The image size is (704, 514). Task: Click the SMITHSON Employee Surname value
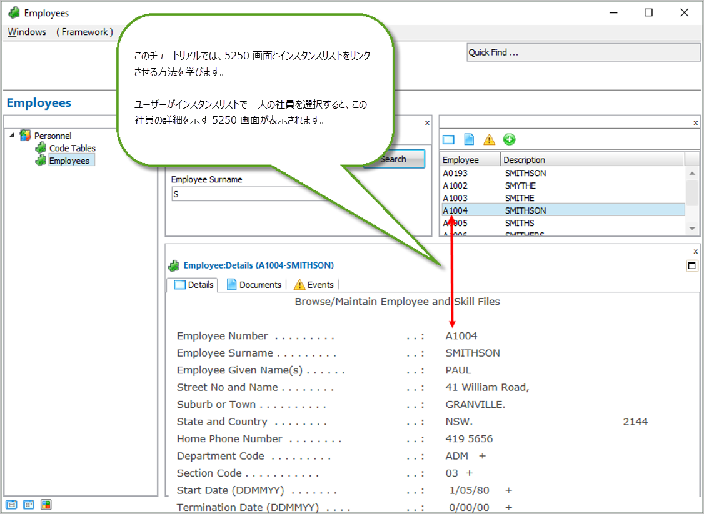click(x=472, y=353)
